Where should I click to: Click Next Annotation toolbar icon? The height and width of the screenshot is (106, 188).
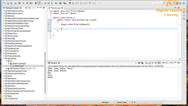(x=81, y=3)
